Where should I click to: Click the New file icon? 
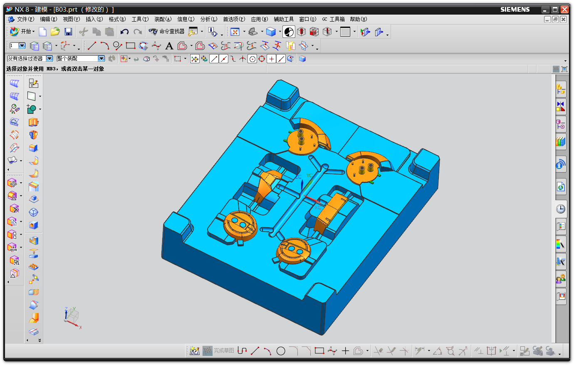42,32
